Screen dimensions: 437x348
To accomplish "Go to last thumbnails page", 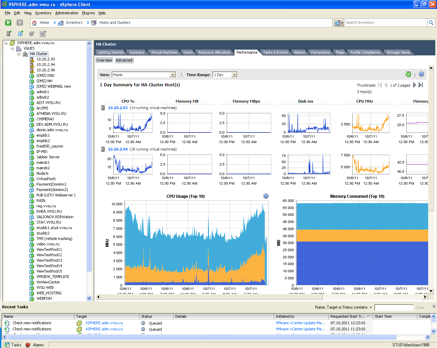I will (x=421, y=85).
